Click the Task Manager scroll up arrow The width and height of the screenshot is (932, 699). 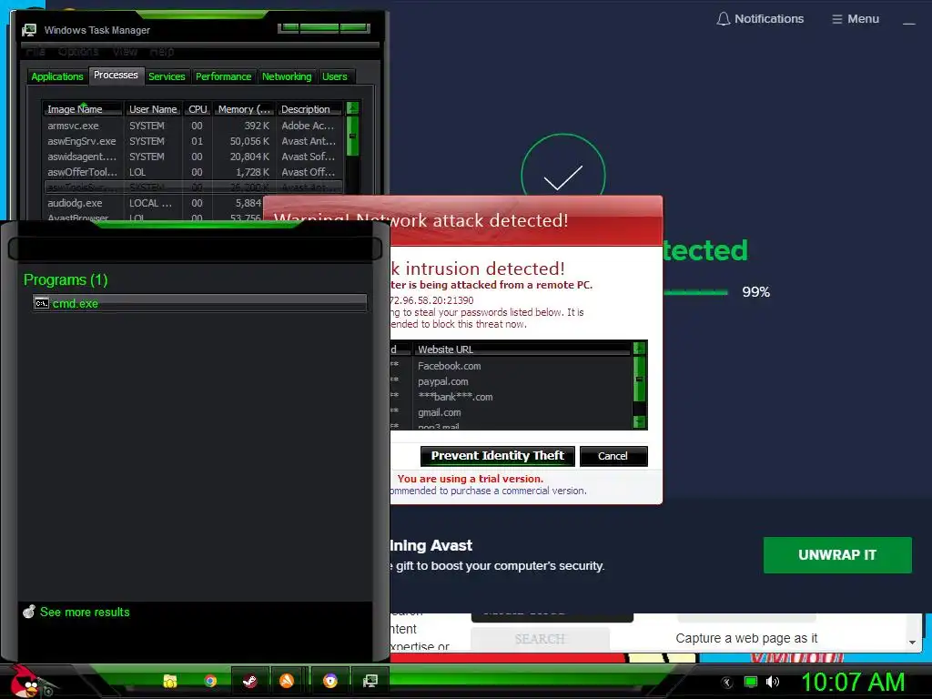(352, 108)
